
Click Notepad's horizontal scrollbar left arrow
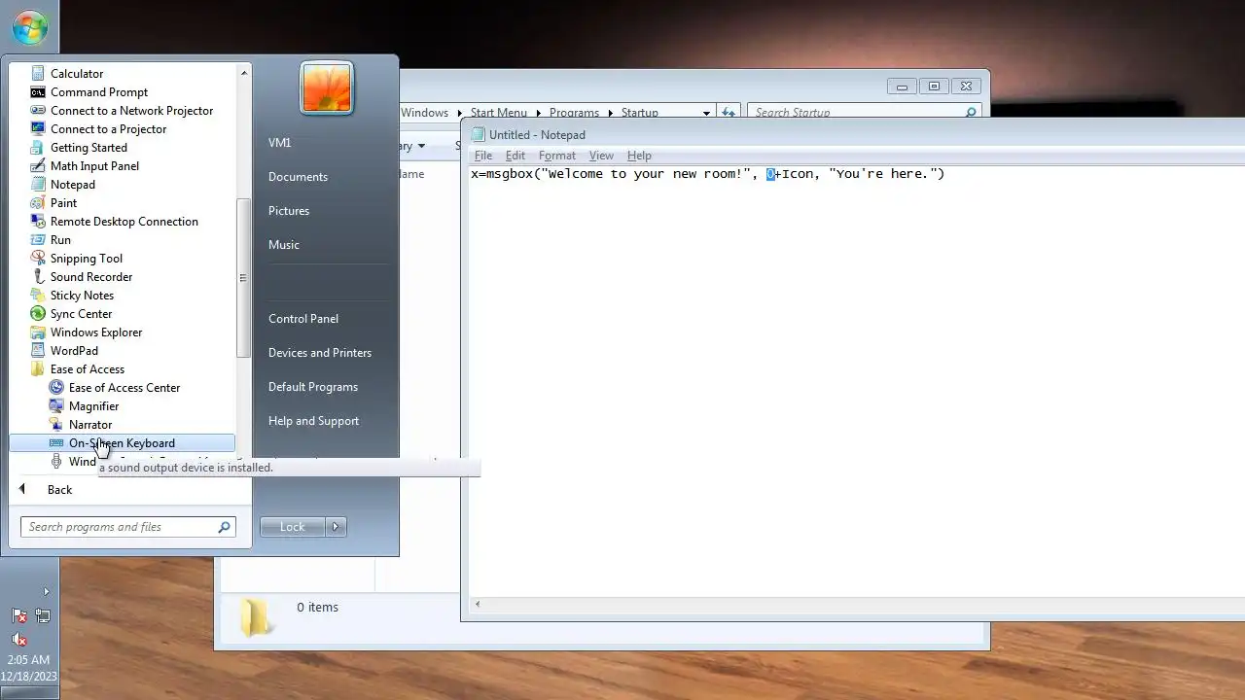coord(477,605)
